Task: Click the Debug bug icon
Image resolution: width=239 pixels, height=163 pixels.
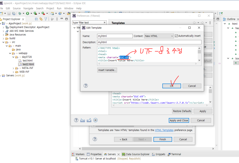Action: click(20, 13)
